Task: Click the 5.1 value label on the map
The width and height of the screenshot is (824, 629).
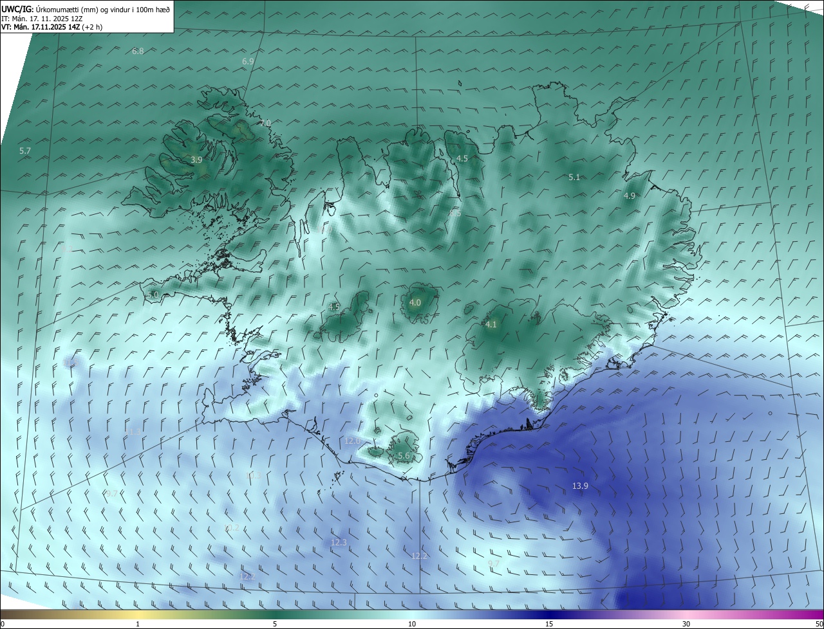Action: pyautogui.click(x=574, y=177)
